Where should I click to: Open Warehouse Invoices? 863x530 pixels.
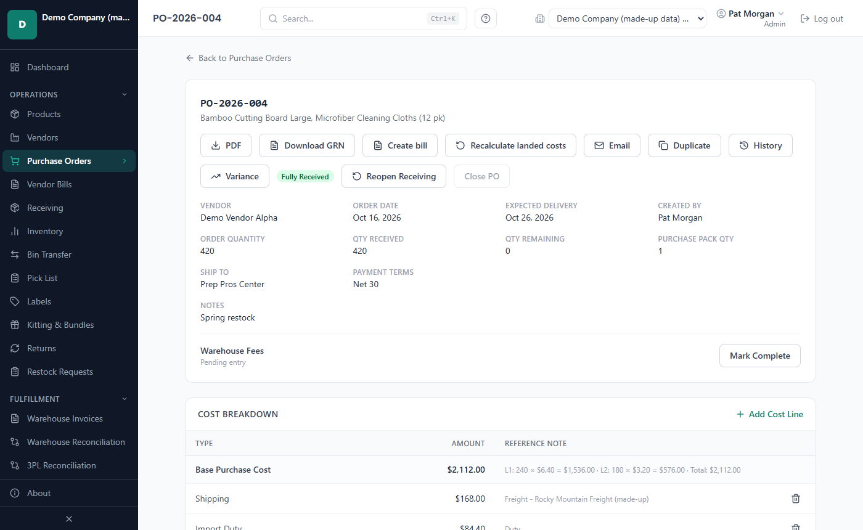(x=69, y=418)
